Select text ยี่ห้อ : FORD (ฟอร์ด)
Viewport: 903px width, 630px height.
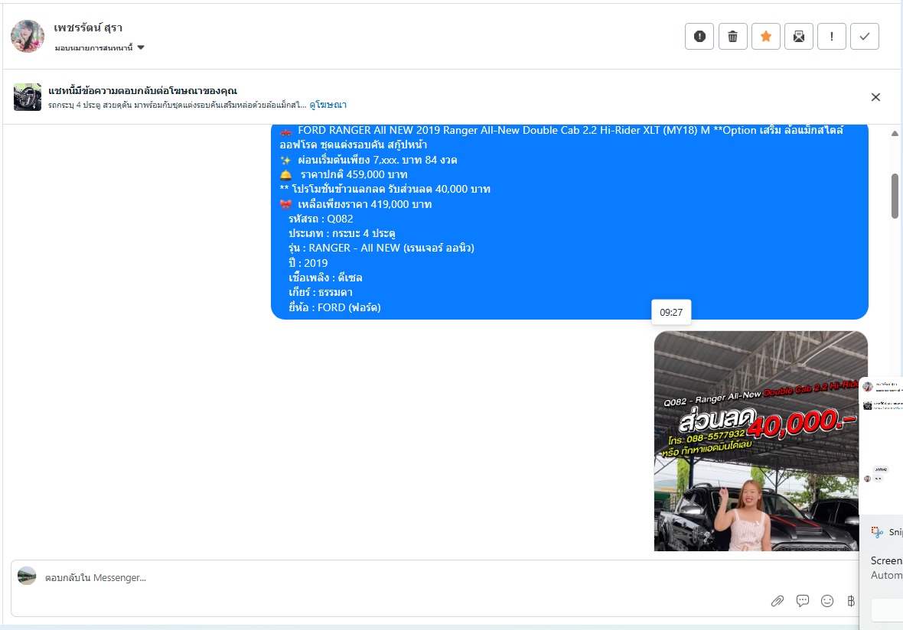click(x=334, y=307)
